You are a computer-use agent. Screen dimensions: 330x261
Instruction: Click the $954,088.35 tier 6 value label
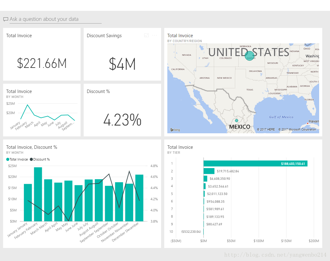[x=216, y=201]
